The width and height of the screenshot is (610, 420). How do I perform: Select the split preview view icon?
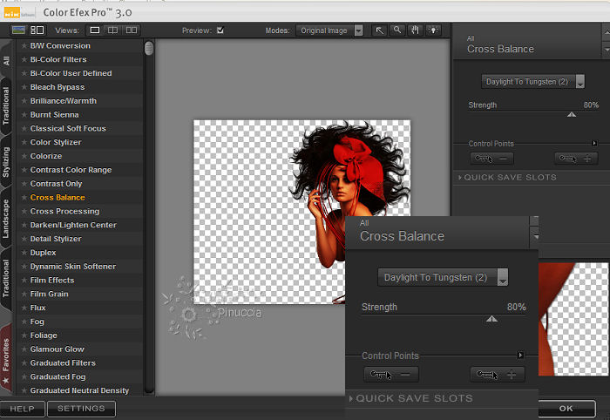(112, 30)
